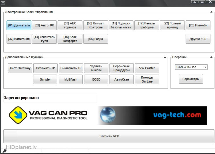Launch the АвтоСкан function
Screen dimensions: 215x154
[121, 79]
